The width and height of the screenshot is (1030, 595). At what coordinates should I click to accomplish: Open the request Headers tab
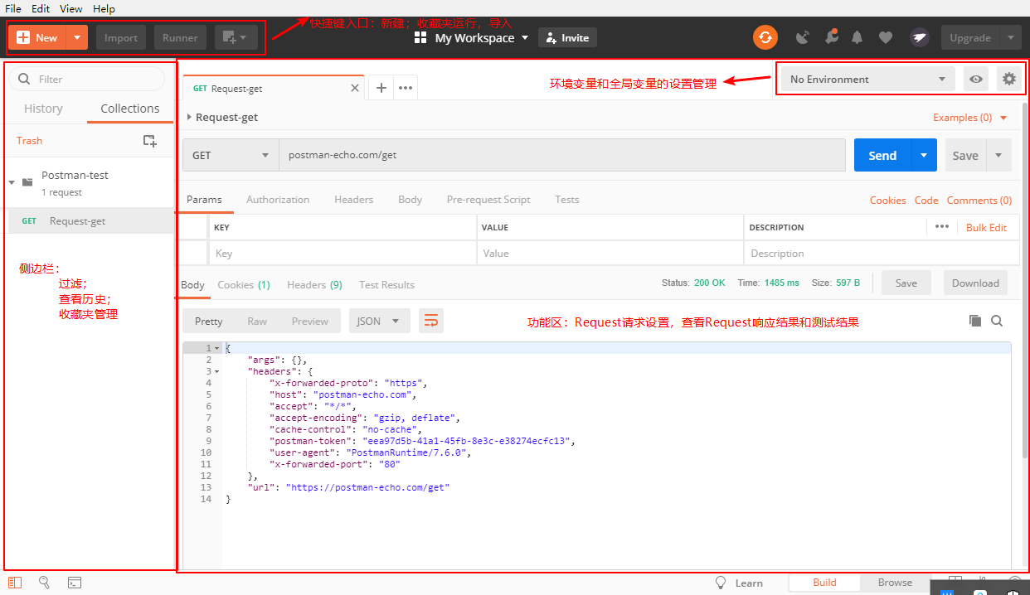(x=353, y=200)
